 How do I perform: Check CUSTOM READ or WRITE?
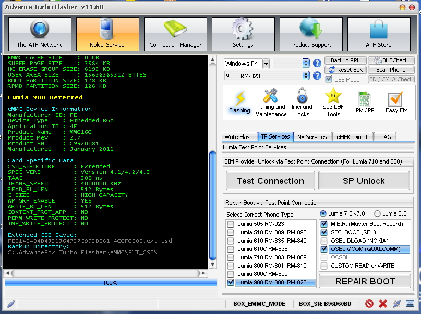[324, 266]
